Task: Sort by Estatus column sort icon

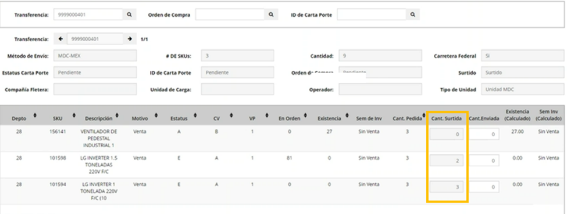Action: coord(195,115)
